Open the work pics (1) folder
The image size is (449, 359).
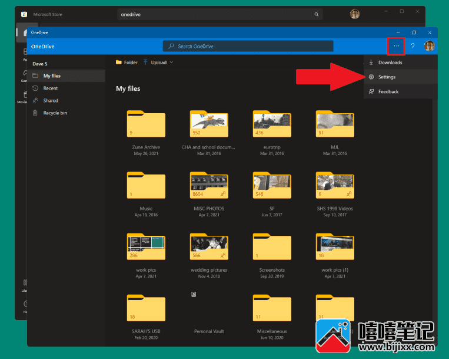pyautogui.click(x=335, y=246)
